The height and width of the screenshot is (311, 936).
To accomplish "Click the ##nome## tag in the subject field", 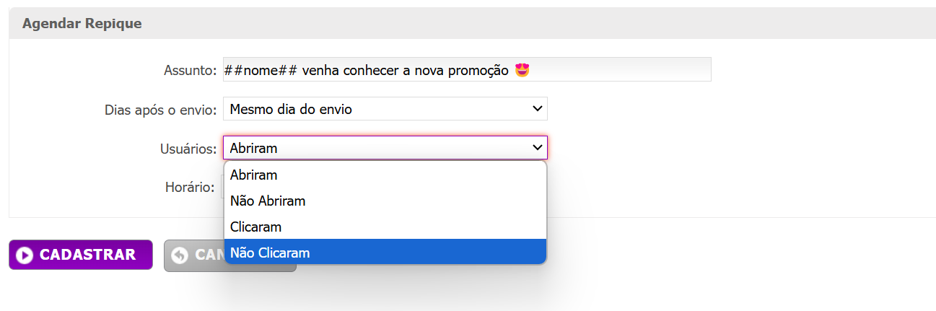I will point(261,70).
